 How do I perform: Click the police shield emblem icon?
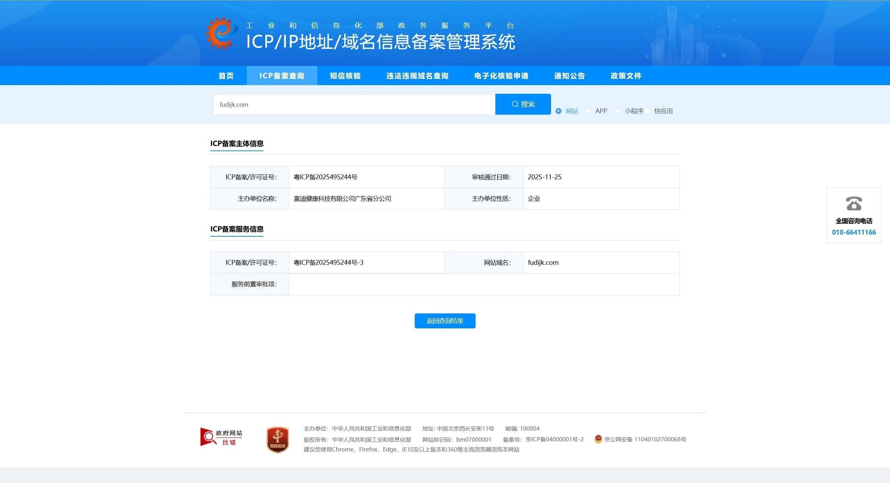point(598,439)
